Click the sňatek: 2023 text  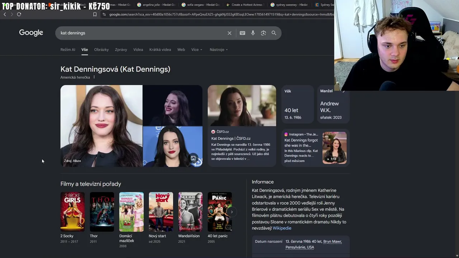tap(331, 118)
